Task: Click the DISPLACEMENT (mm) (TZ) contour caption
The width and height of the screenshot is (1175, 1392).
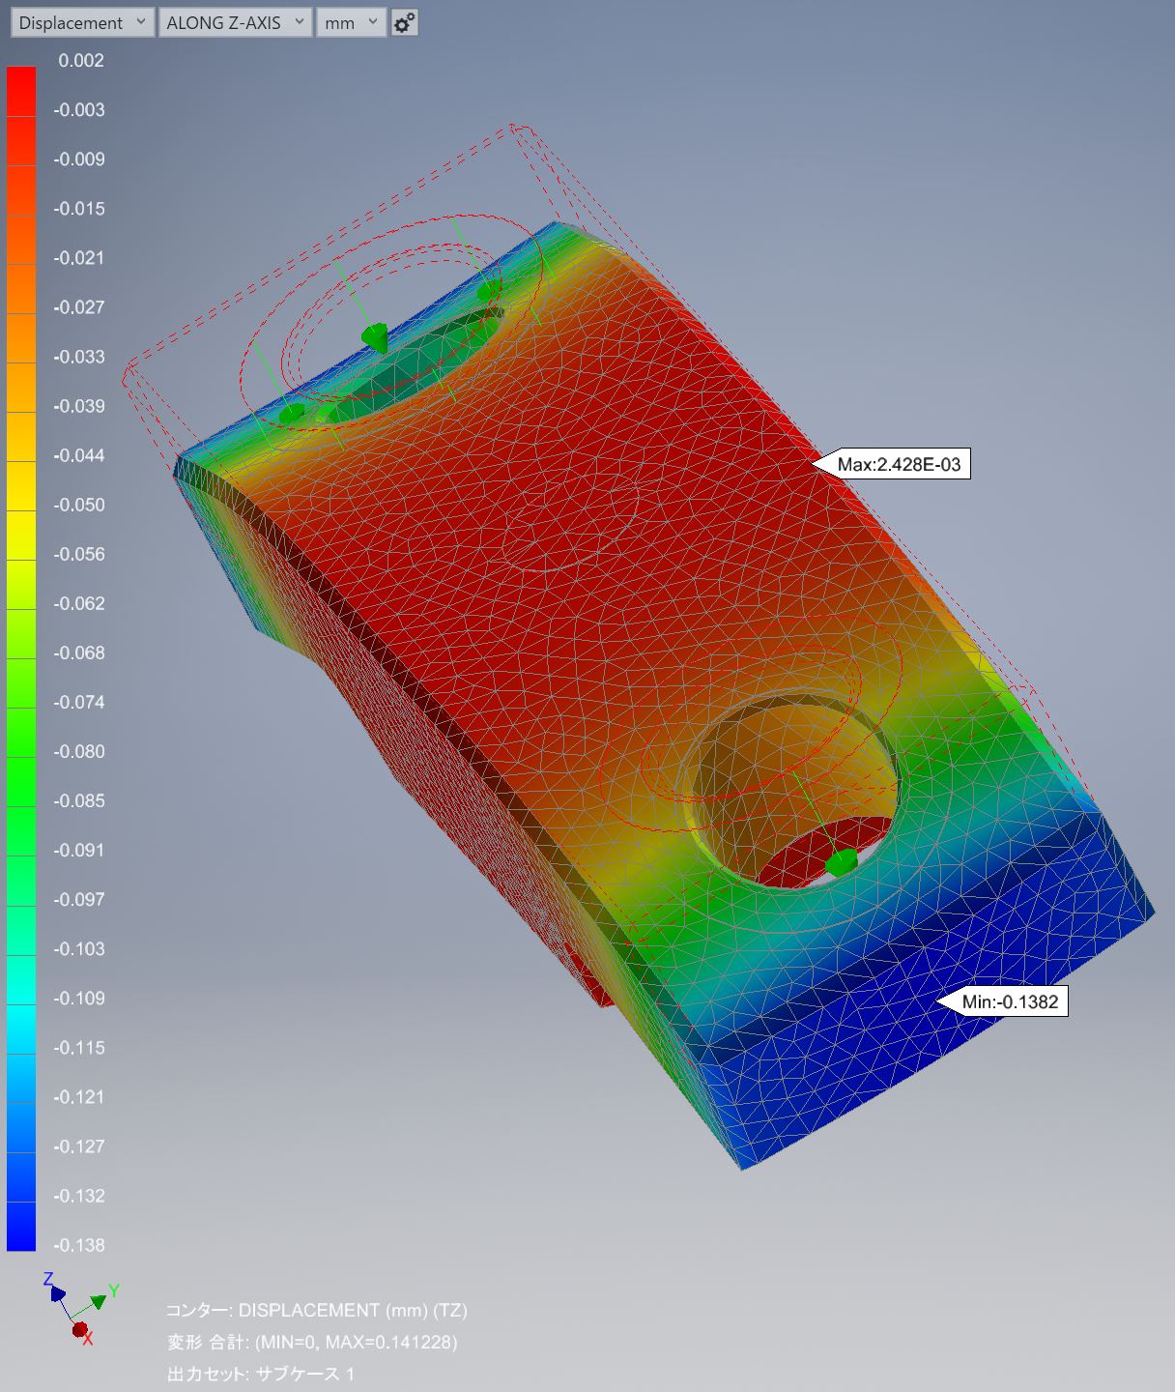Action: (x=317, y=1310)
